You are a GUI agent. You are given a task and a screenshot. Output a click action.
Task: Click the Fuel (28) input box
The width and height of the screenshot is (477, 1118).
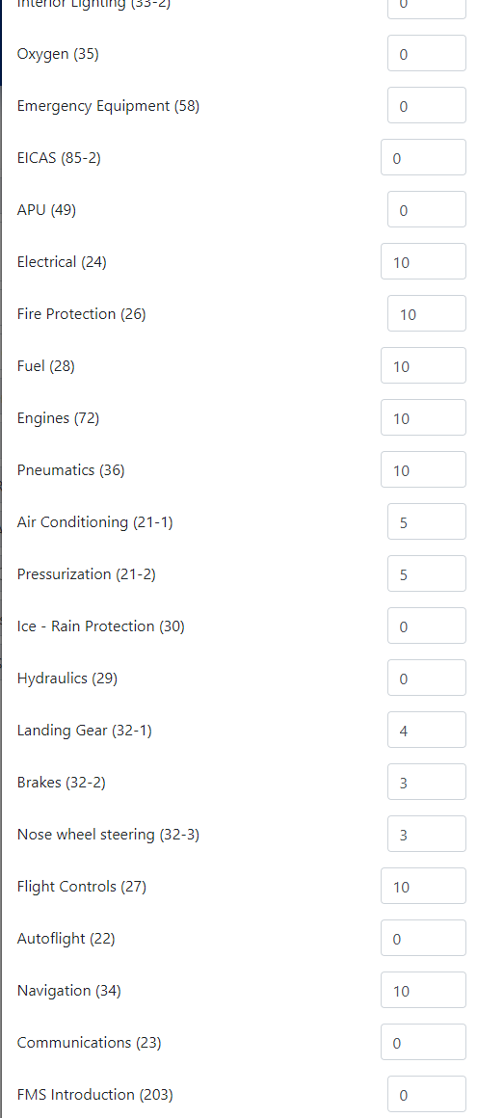(424, 366)
